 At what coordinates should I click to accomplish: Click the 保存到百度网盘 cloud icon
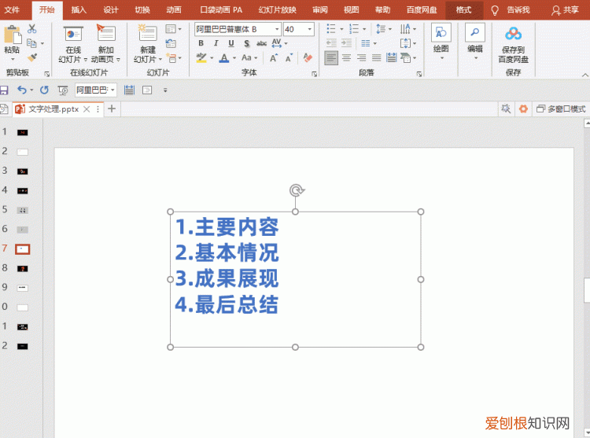click(513, 34)
